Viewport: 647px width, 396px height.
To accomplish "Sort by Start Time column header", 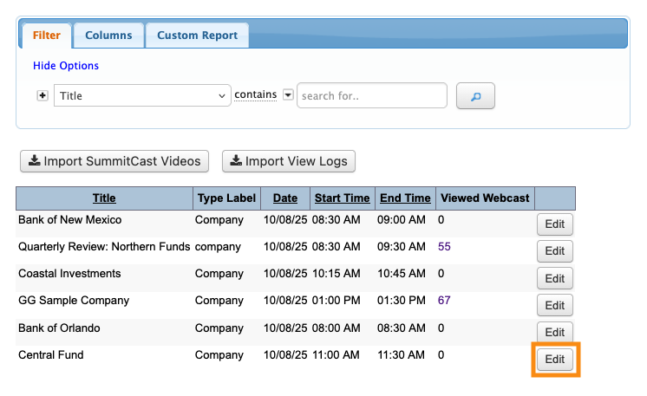I will [x=342, y=198].
